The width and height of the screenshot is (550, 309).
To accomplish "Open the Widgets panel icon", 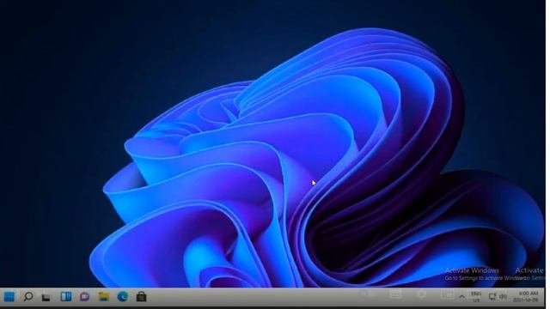I will click(x=66, y=297).
